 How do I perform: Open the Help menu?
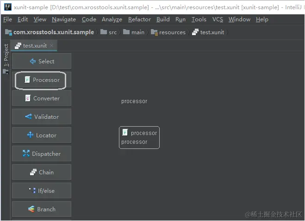coord(262,19)
